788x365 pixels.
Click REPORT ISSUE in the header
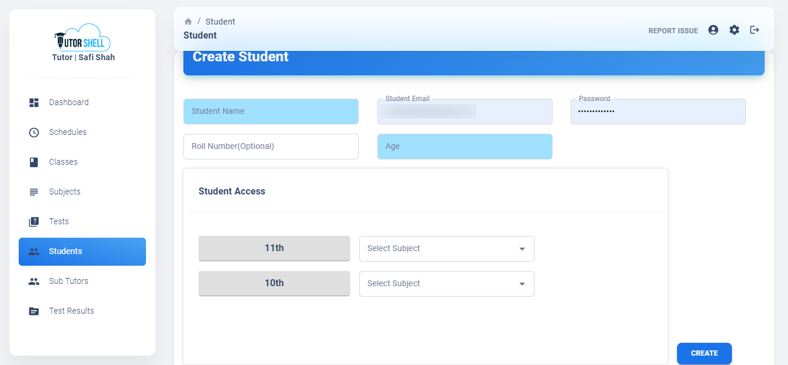(x=673, y=30)
